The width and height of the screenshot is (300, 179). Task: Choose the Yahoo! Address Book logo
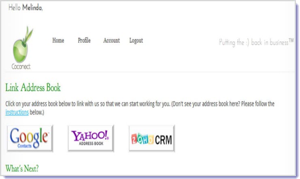tap(91, 138)
